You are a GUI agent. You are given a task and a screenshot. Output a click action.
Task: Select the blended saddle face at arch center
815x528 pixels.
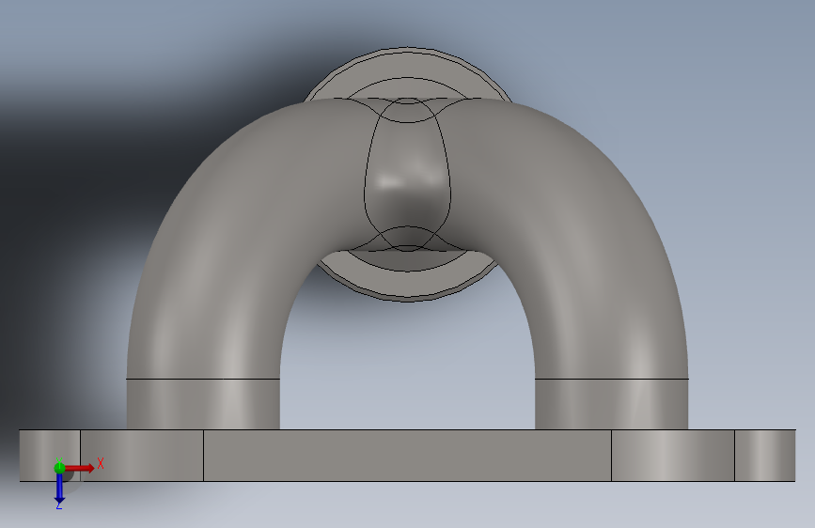(x=407, y=174)
